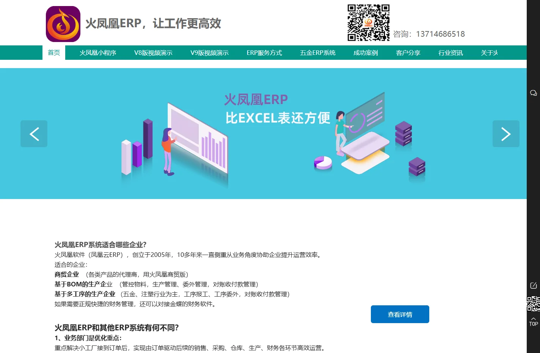Open the 火凤凰小程序 menu item
Screen dimensions: 540x353
point(98,53)
